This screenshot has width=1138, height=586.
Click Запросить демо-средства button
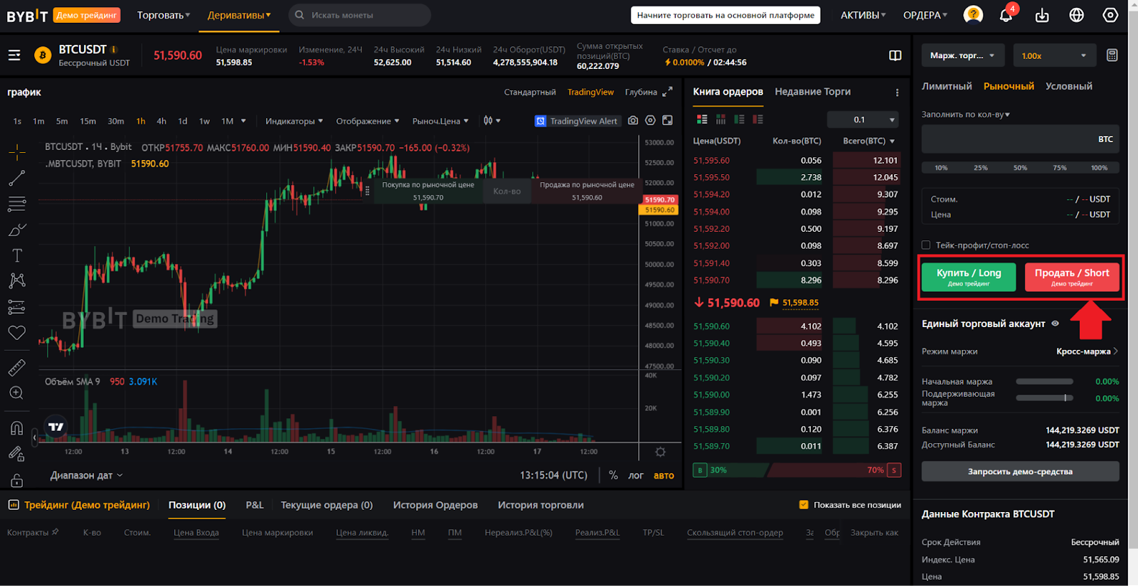click(x=1020, y=472)
